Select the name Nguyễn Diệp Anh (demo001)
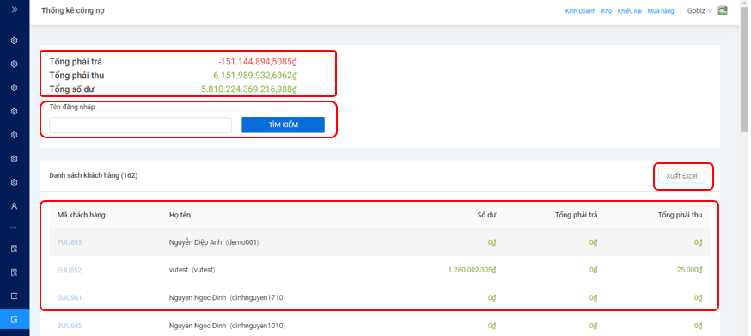The height and width of the screenshot is (336, 751). pyautogui.click(x=214, y=242)
